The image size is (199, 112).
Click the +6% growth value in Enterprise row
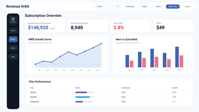click(x=173, y=102)
